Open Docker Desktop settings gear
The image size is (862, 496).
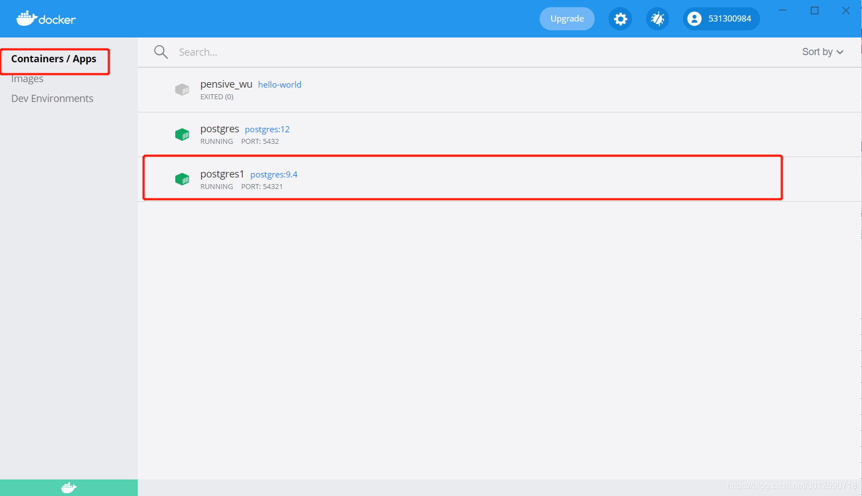pos(620,18)
